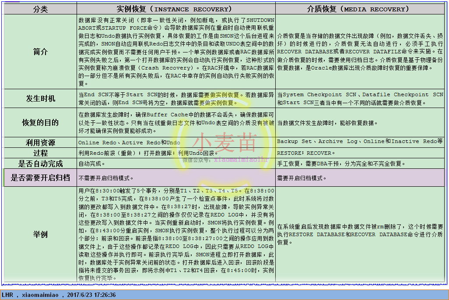Click the cell 当数据文件发生故障时，能够恢复数据
449x300 pixels.
360,122
